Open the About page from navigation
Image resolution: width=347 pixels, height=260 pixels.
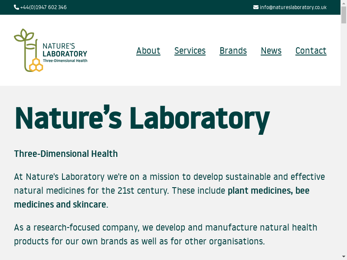click(x=148, y=51)
